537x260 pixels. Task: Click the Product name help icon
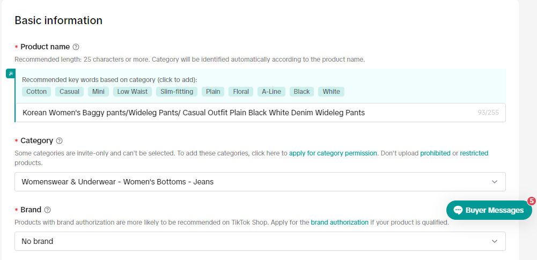point(76,47)
